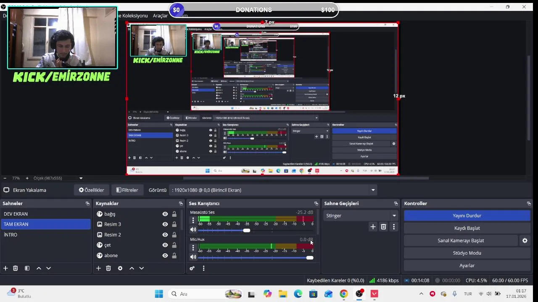Show hidden system tray icons chevron
Screen dimensions: 538x302
pyautogui.click(x=421, y=294)
